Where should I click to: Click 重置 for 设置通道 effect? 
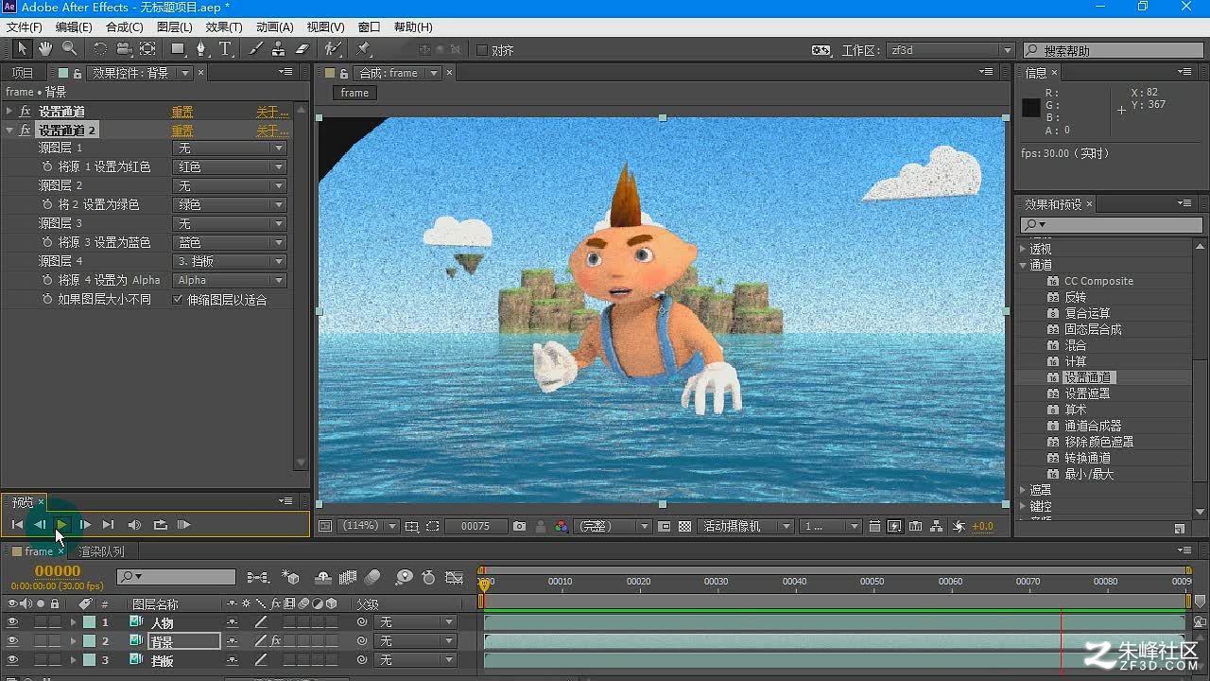pos(182,112)
